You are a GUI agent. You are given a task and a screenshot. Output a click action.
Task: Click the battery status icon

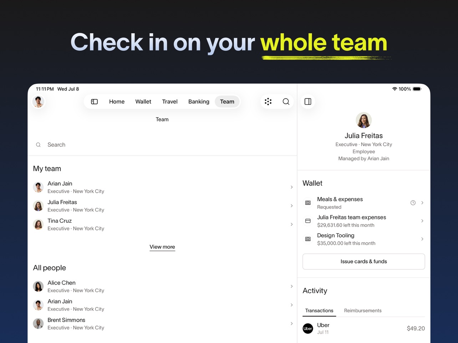coord(417,89)
